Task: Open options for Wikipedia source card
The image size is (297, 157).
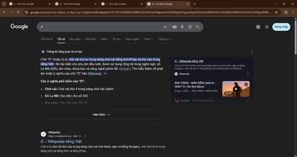Action: [248, 74]
